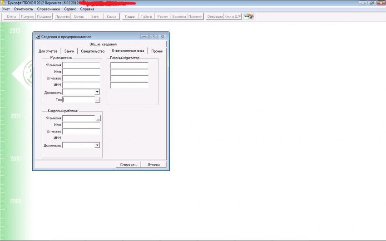Click the dialog title bar icon
This screenshot has width=386, height=241.
click(38, 36)
